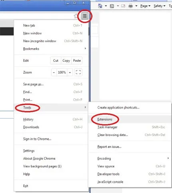Expand the Encoding submenu arrow
This screenshot has width=172, height=193.
pos(168,158)
